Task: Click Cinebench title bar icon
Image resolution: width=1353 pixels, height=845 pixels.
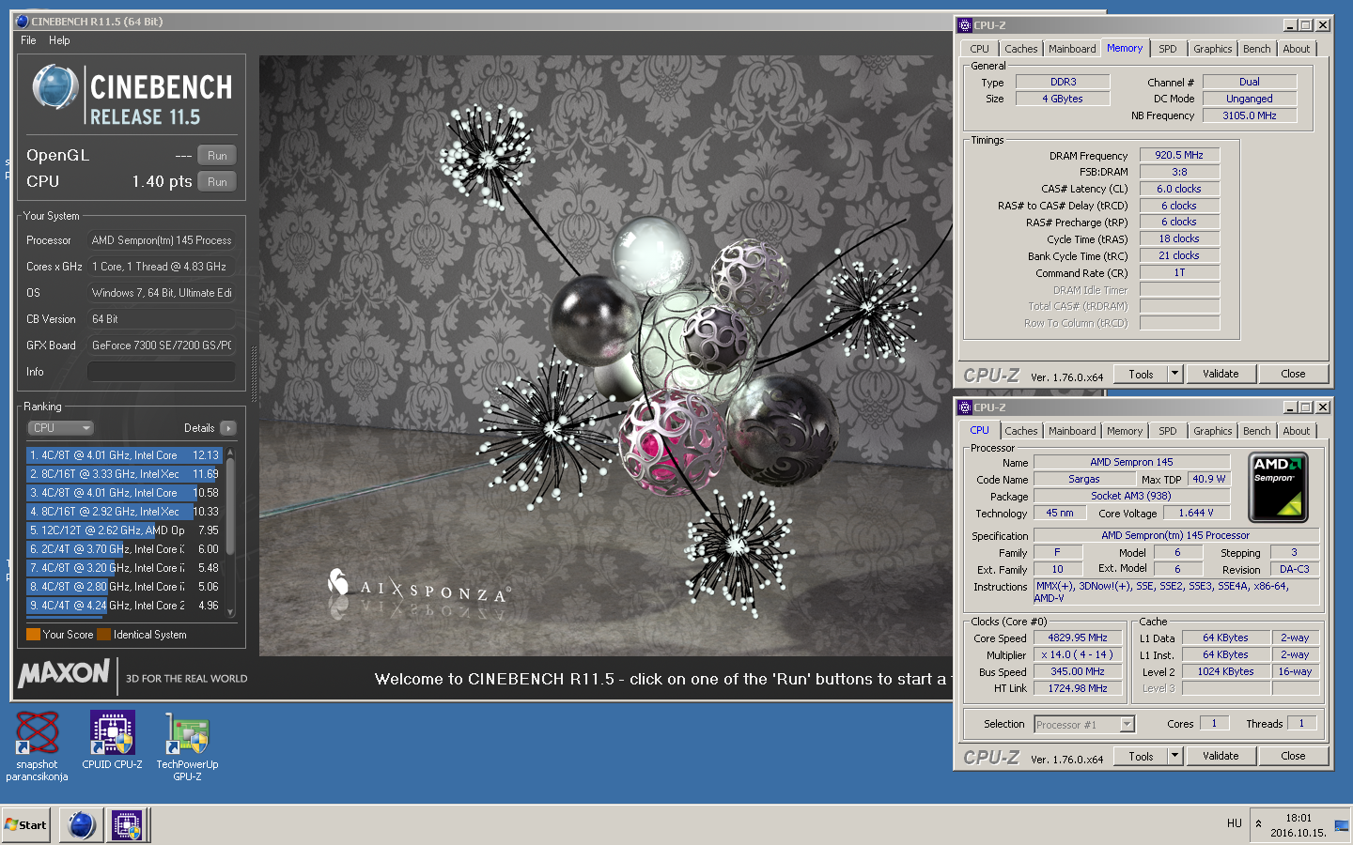Action: click(23, 21)
